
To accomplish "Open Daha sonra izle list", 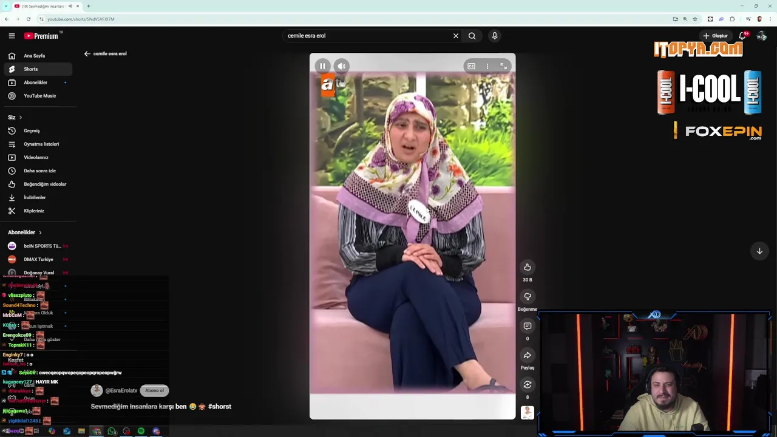I will 38,171.
